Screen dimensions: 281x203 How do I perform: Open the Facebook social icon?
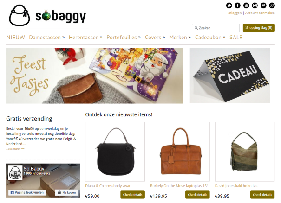click(x=237, y=6)
